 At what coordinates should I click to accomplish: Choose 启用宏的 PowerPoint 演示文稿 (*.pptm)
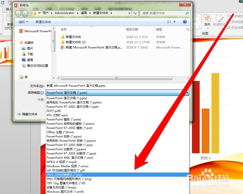click(117, 102)
